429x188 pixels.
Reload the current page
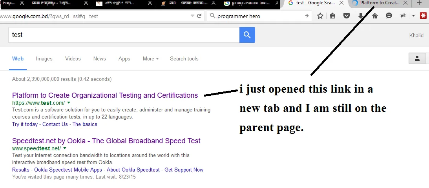click(199, 16)
